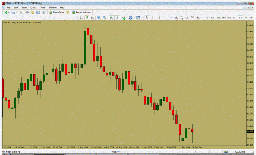Click the USDJPY status bar label
Screen dimensions: 256x155
click(116, 152)
